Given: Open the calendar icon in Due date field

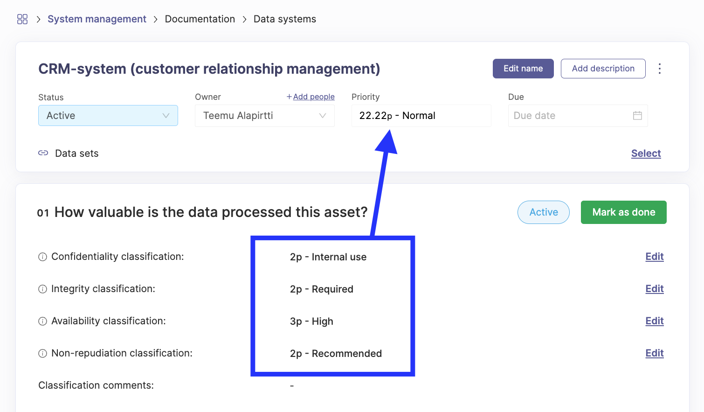Looking at the screenshot, I should [637, 115].
